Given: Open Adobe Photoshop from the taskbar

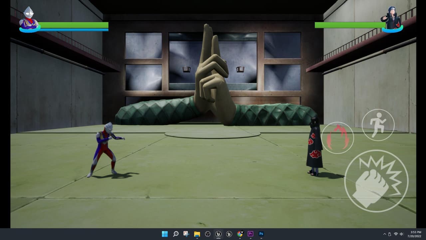Looking at the screenshot, I should [261, 234].
